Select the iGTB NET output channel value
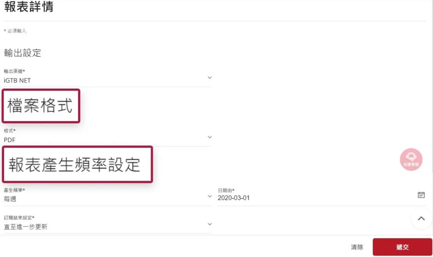Viewport: 433px width, 257px height. coord(17,81)
